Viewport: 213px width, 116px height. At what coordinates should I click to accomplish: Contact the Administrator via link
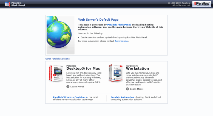(x=121, y=41)
